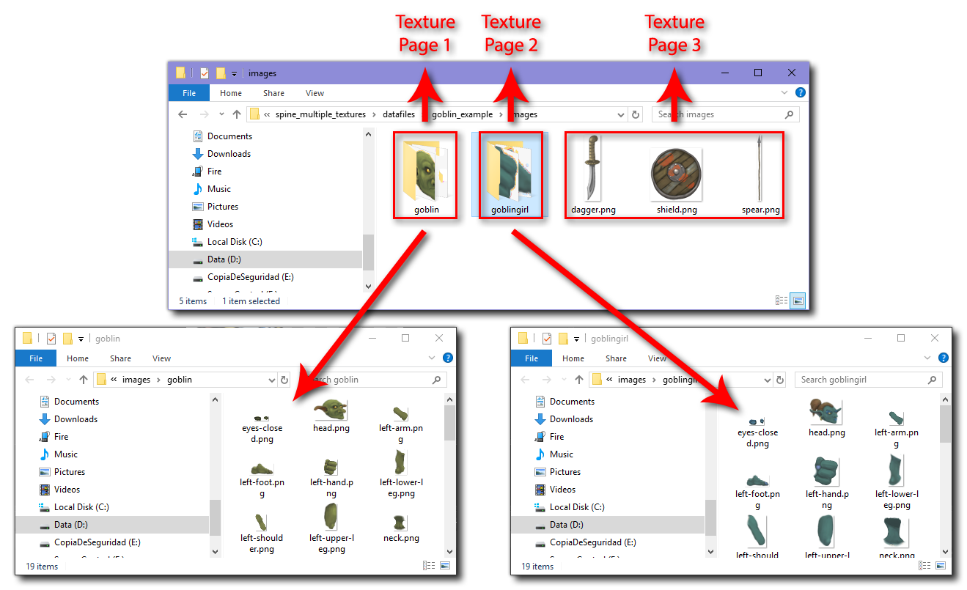
Task: Switch goblingirl window to large icons view
Action: [941, 566]
